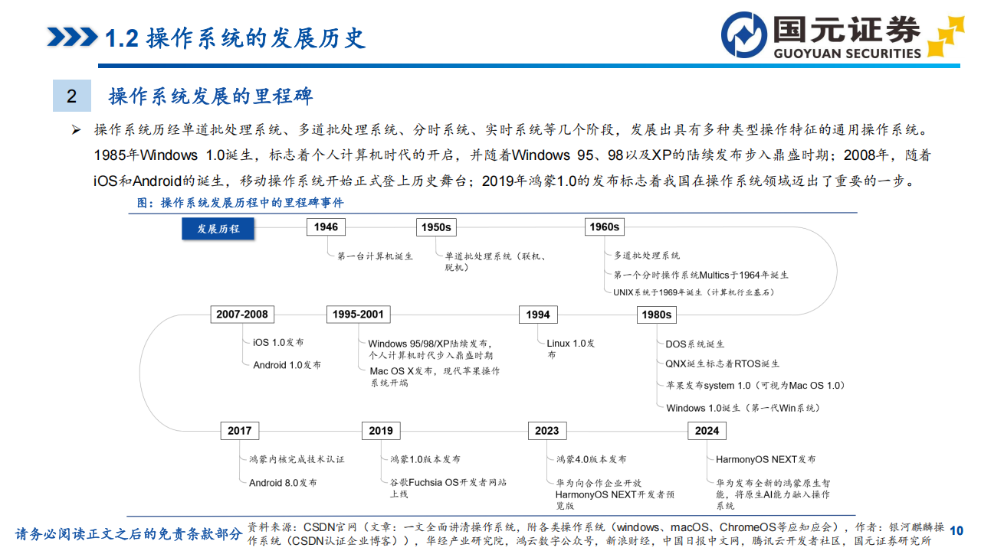
Task: Select the 1950s timeline marker
Action: [437, 227]
